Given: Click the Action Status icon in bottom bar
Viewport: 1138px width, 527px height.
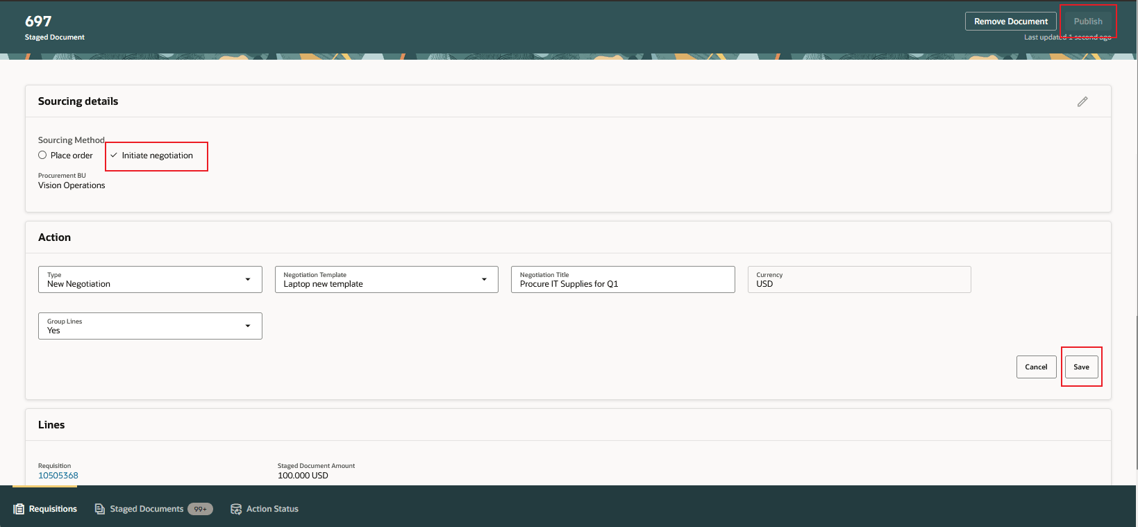Looking at the screenshot, I should click(236, 509).
